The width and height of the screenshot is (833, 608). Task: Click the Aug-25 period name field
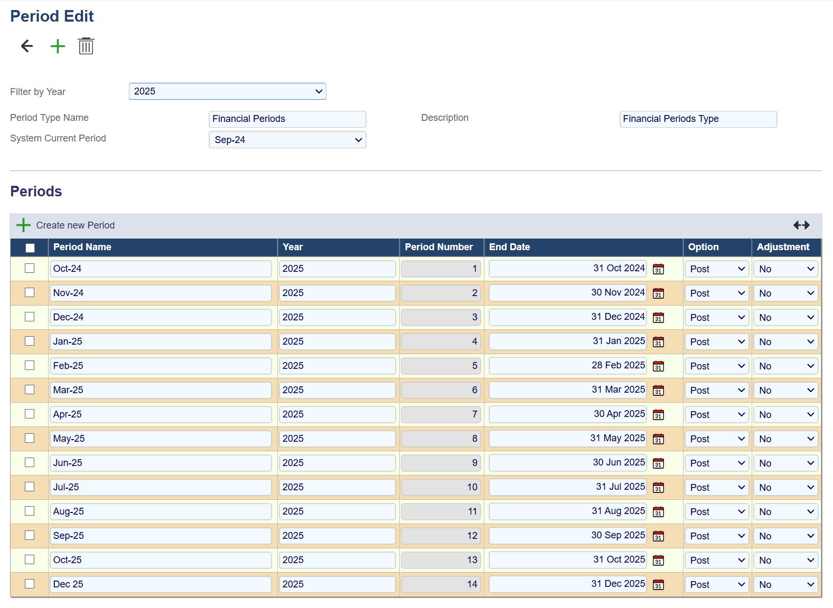161,511
